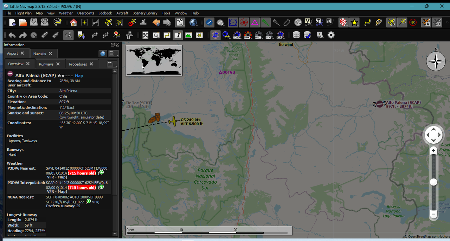Image resolution: width=450 pixels, height=241 pixels.
Task: Open the OTR airspaces dropdown
Action: [270, 35]
